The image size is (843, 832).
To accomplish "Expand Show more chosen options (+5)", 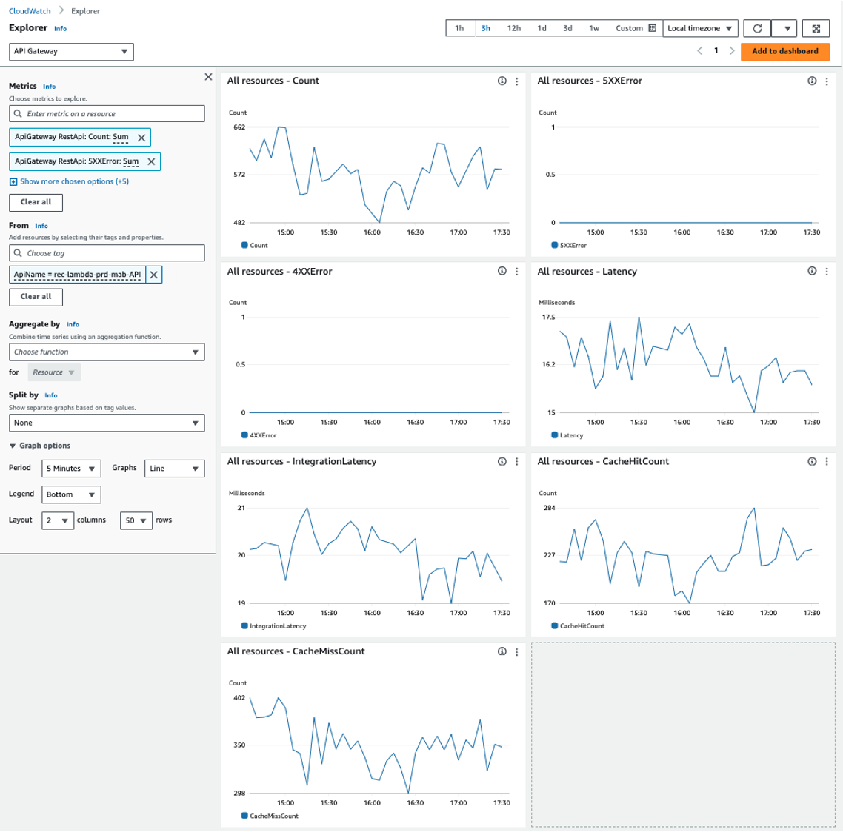I will (69, 181).
